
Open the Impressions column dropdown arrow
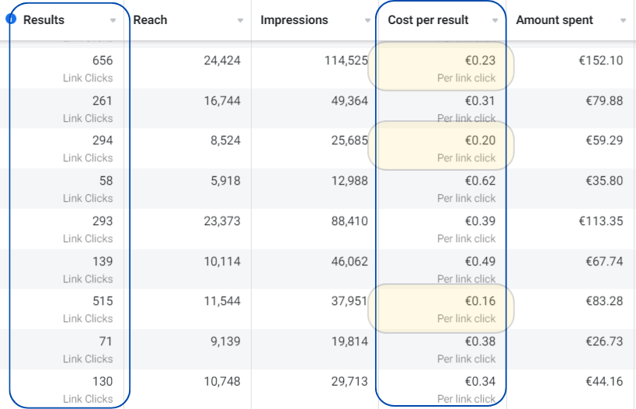click(367, 21)
